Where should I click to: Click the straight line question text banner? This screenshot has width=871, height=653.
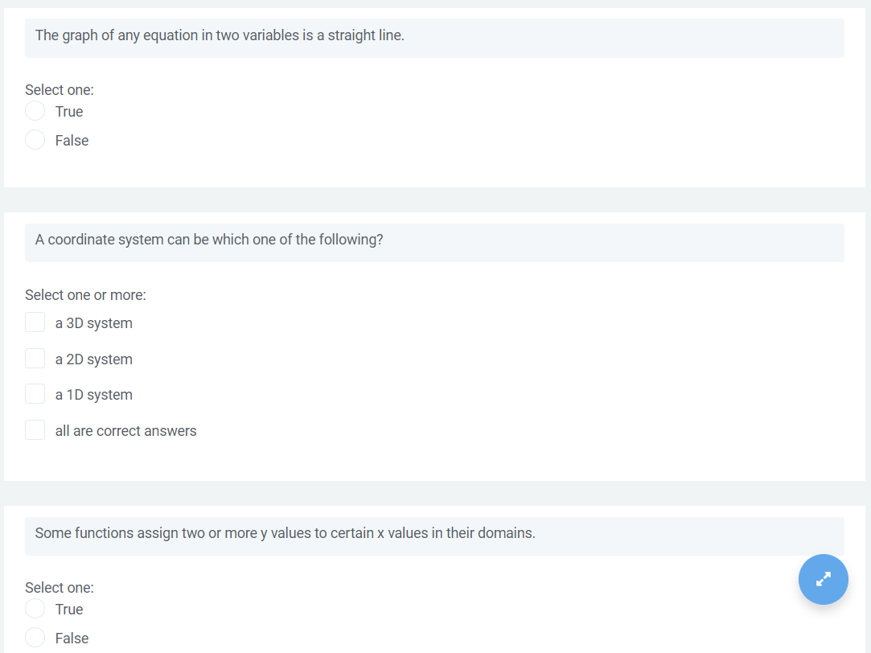coord(434,37)
